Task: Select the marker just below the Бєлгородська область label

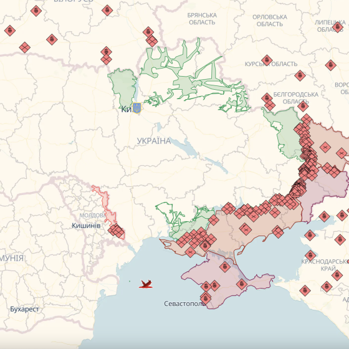Action: coord(303,106)
